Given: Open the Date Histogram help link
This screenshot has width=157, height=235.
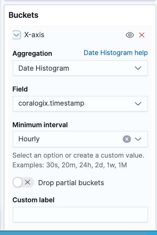Looking at the screenshot, I should click(116, 53).
